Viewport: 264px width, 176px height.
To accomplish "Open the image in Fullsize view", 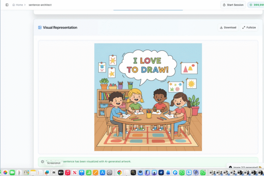I will [x=249, y=27].
